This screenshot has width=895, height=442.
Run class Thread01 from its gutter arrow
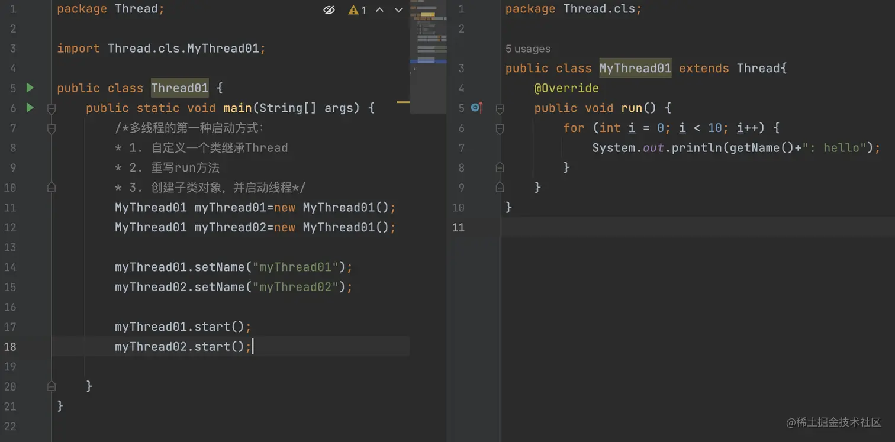30,88
